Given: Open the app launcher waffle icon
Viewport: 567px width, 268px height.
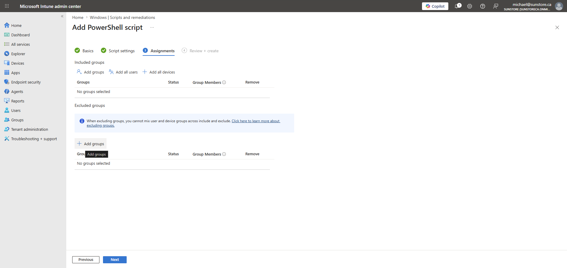Looking at the screenshot, I should tap(7, 6).
